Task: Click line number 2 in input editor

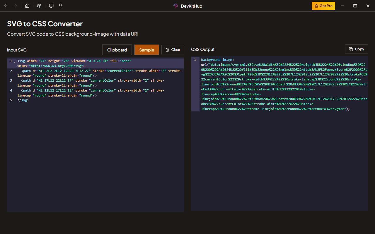Action: pos(11,71)
